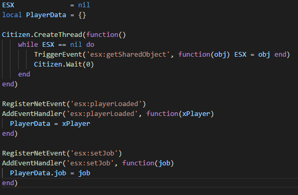This screenshot has width=298, height=195.
Task: Click 'ESX' in 'while ESX == nil'
Action: tap(48, 45)
